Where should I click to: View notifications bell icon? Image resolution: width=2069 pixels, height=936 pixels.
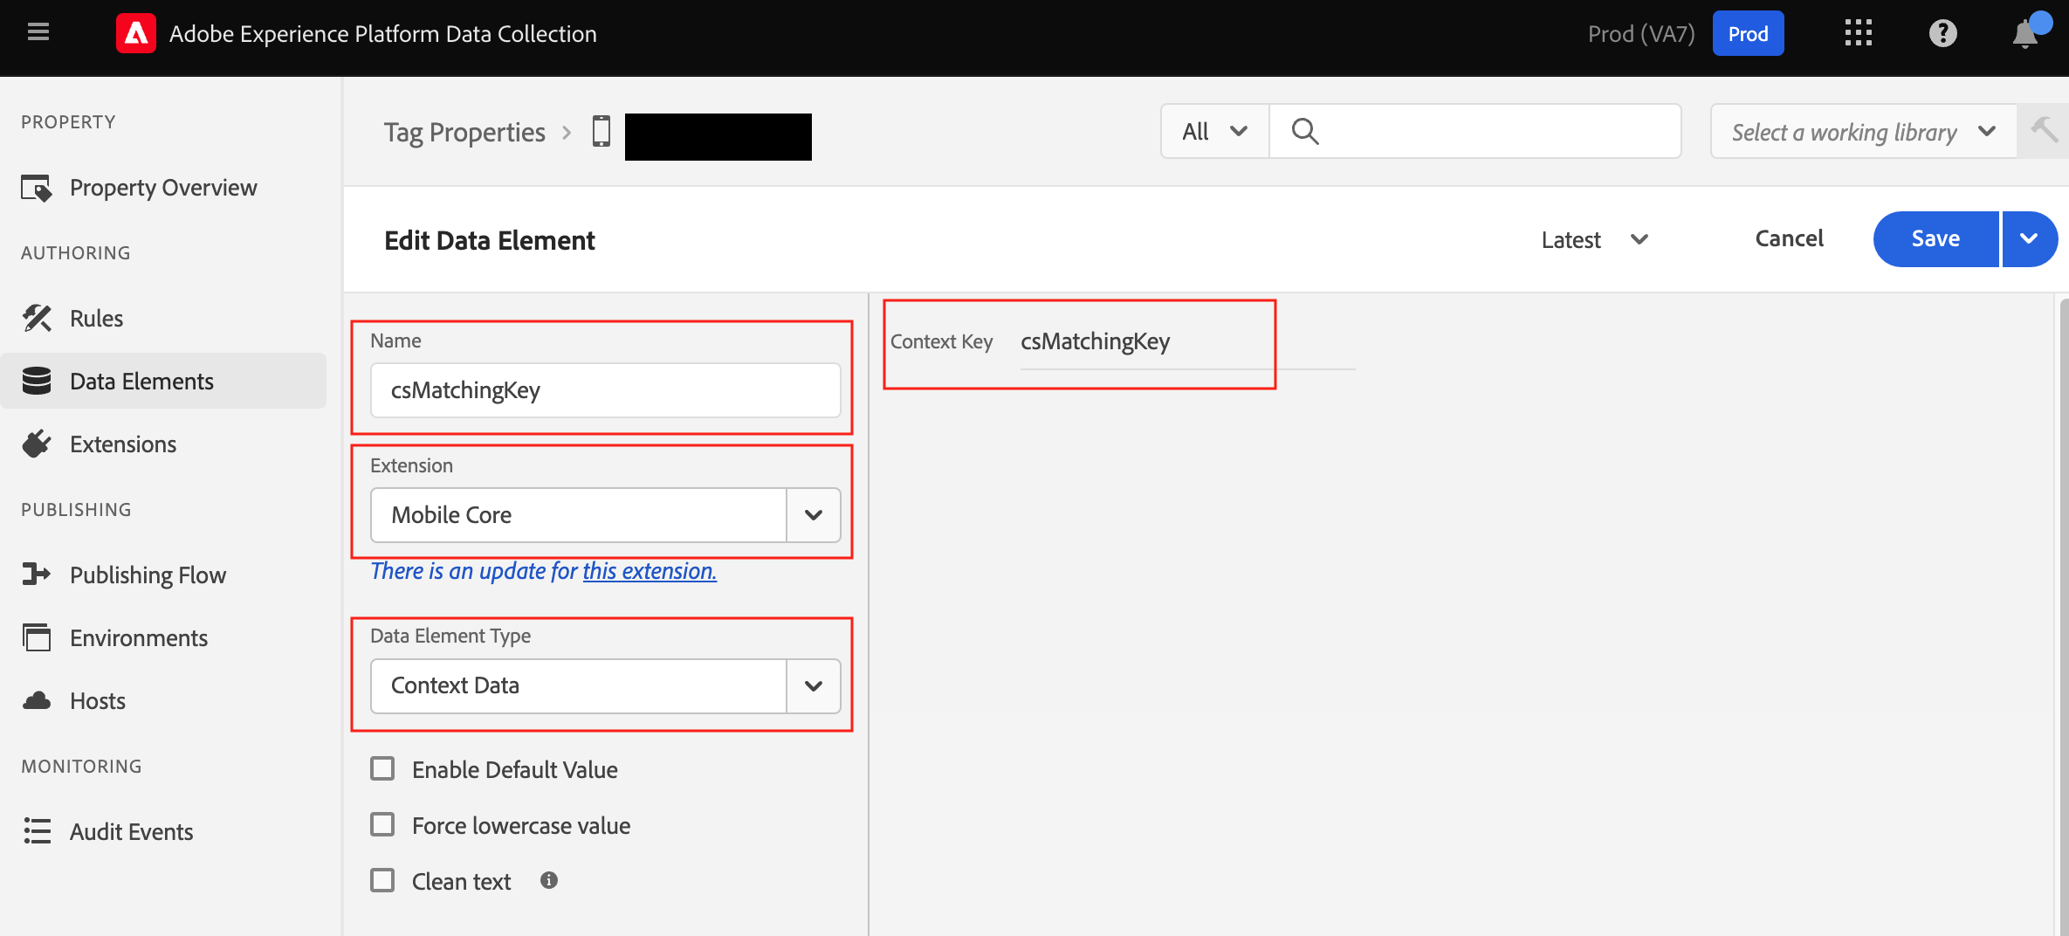(2025, 33)
